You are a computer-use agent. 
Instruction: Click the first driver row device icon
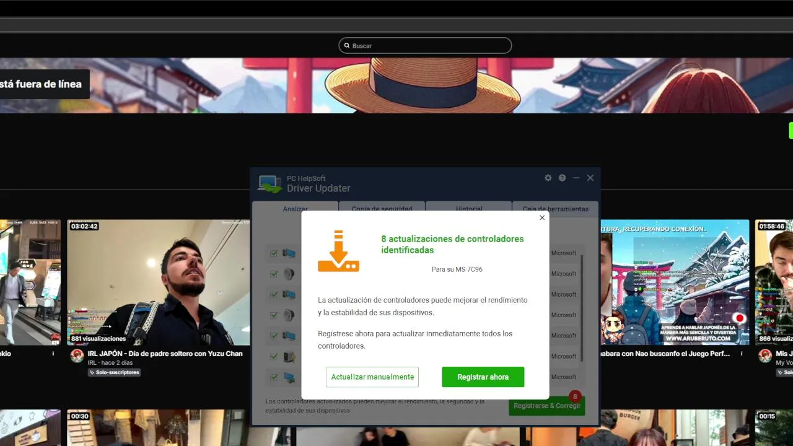[x=289, y=253]
